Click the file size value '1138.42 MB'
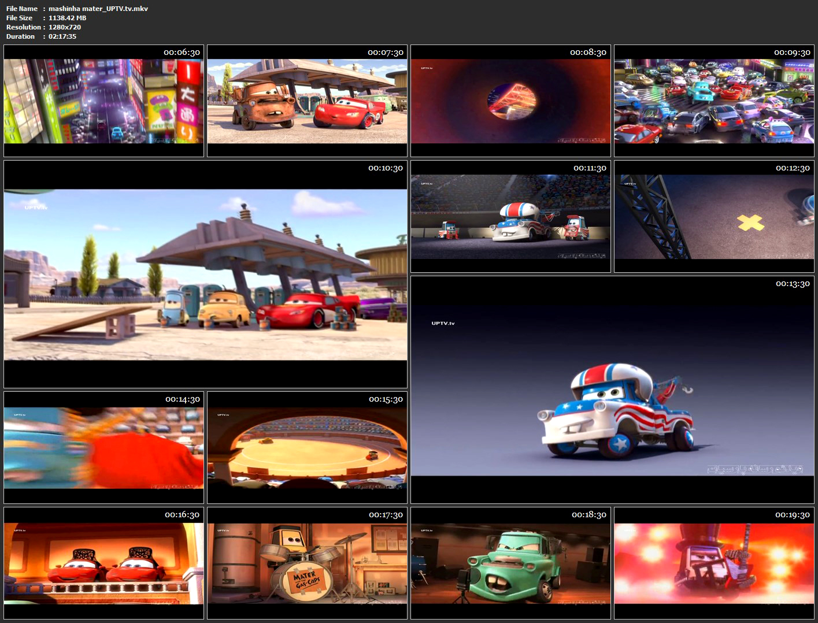Viewport: 818px width, 623px height. coord(68,18)
